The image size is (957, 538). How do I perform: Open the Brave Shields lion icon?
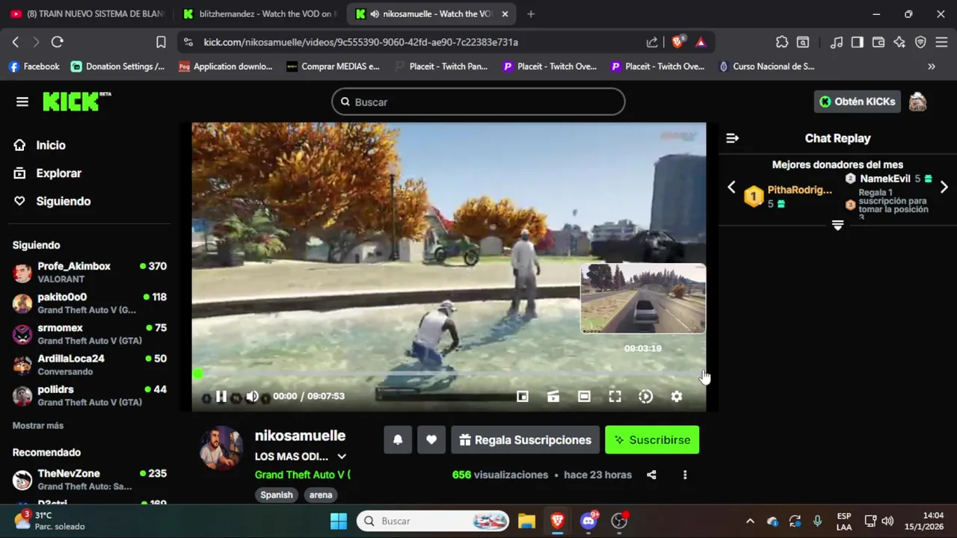[677, 43]
